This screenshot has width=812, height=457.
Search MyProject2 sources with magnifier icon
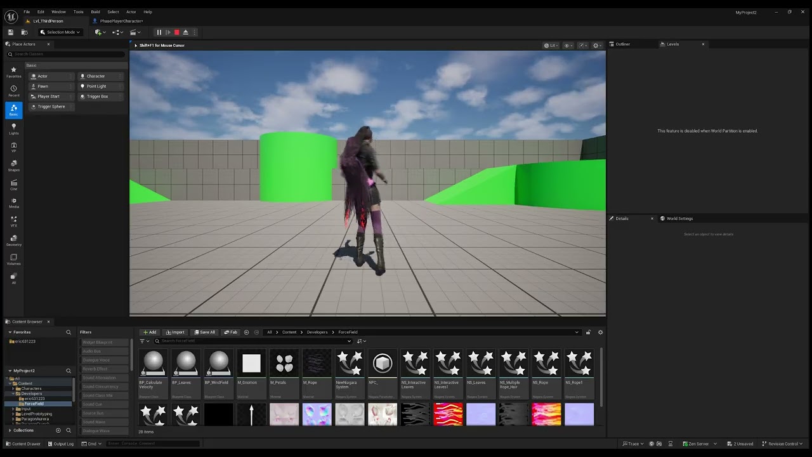(x=69, y=371)
